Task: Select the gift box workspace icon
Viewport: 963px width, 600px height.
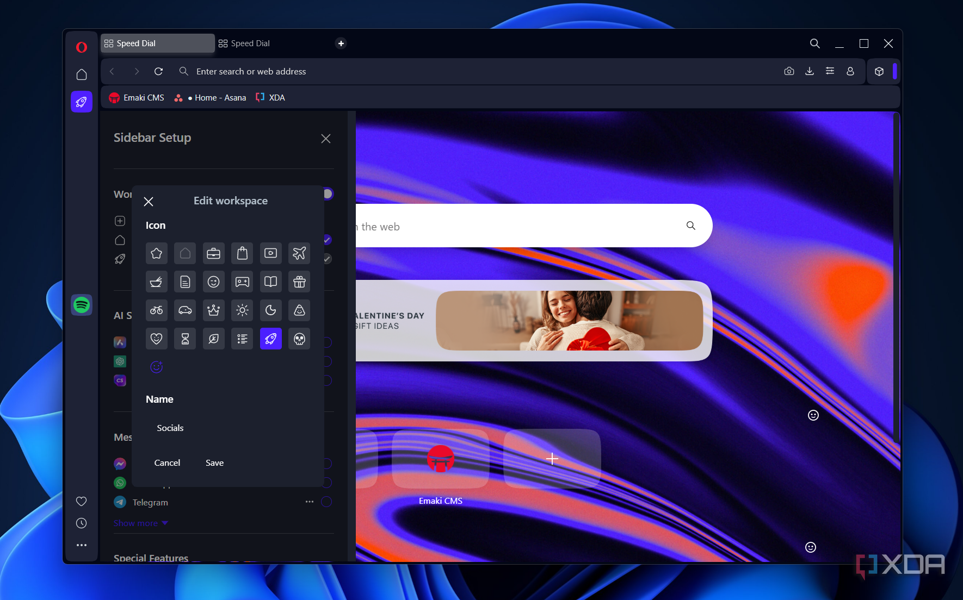Action: pos(299,282)
